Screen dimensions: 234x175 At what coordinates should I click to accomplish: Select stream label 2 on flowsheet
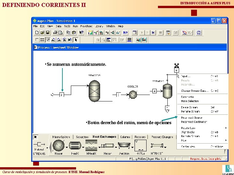pos(62,95)
